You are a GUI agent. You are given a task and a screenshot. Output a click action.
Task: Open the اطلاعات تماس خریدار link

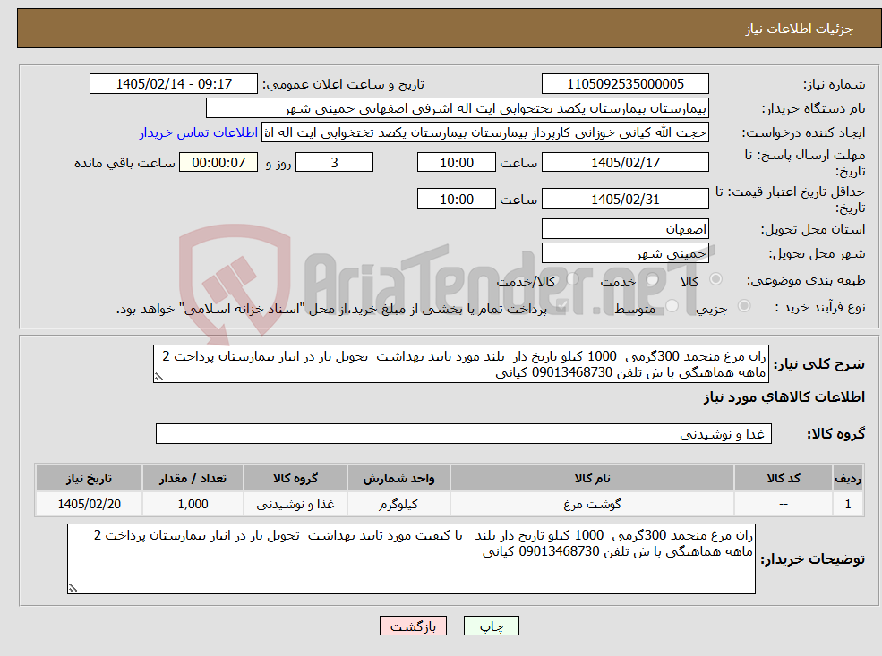coord(199,132)
